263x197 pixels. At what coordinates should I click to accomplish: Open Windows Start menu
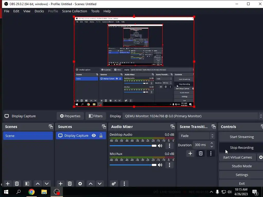(6, 192)
